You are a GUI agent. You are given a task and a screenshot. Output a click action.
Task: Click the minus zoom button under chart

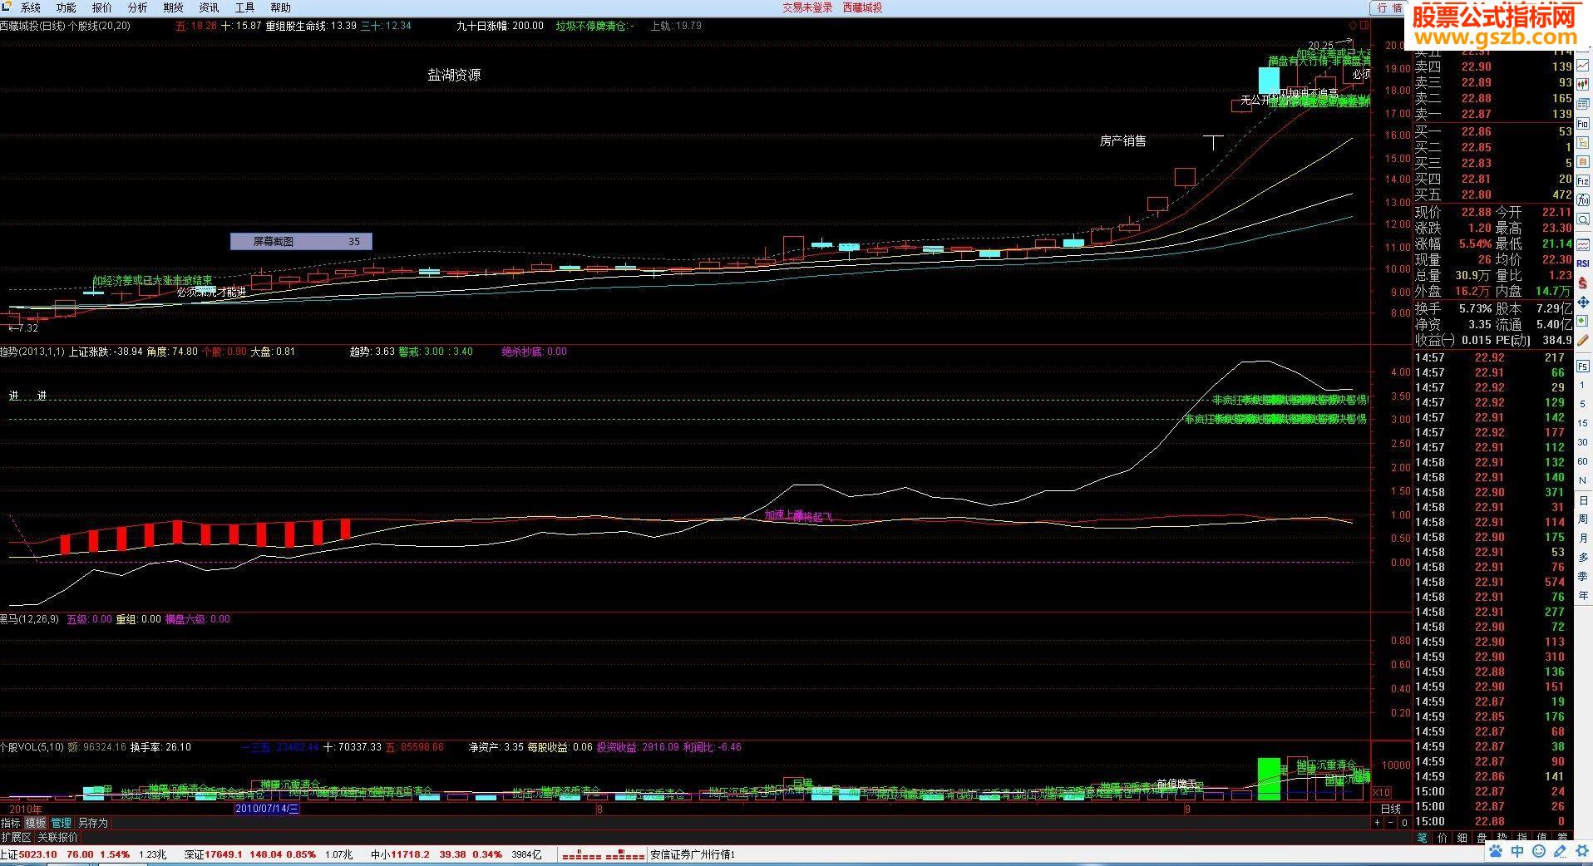1391,823
